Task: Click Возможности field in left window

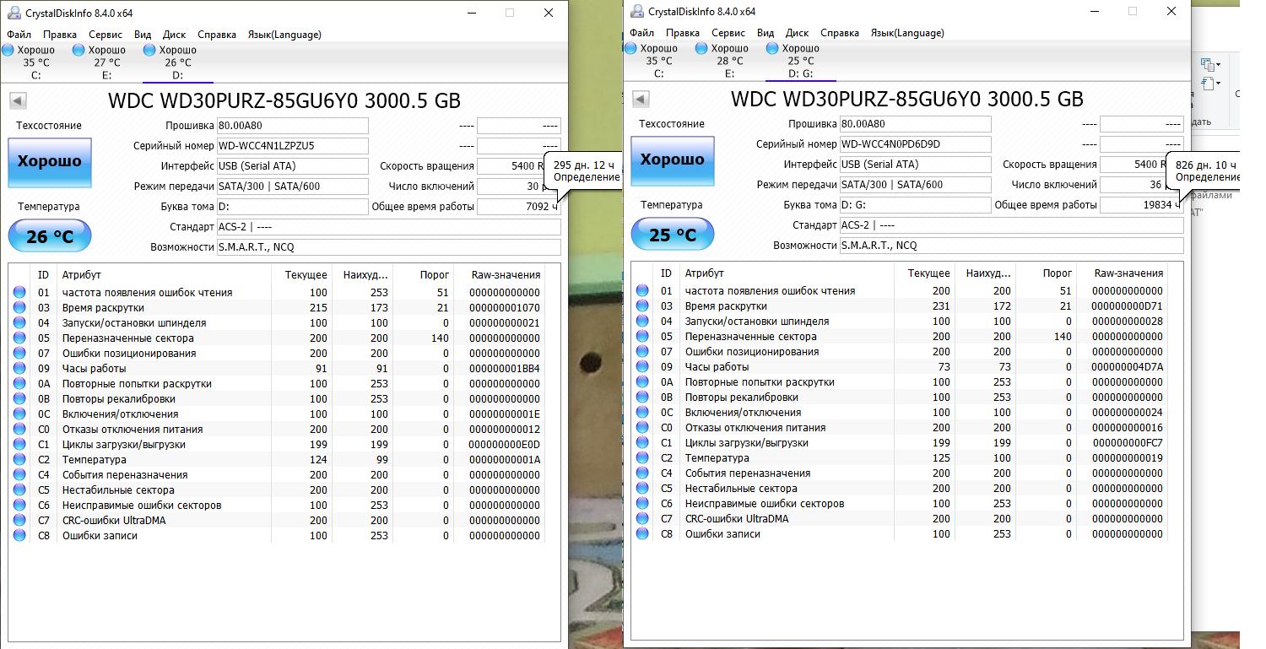Action: 389,247
